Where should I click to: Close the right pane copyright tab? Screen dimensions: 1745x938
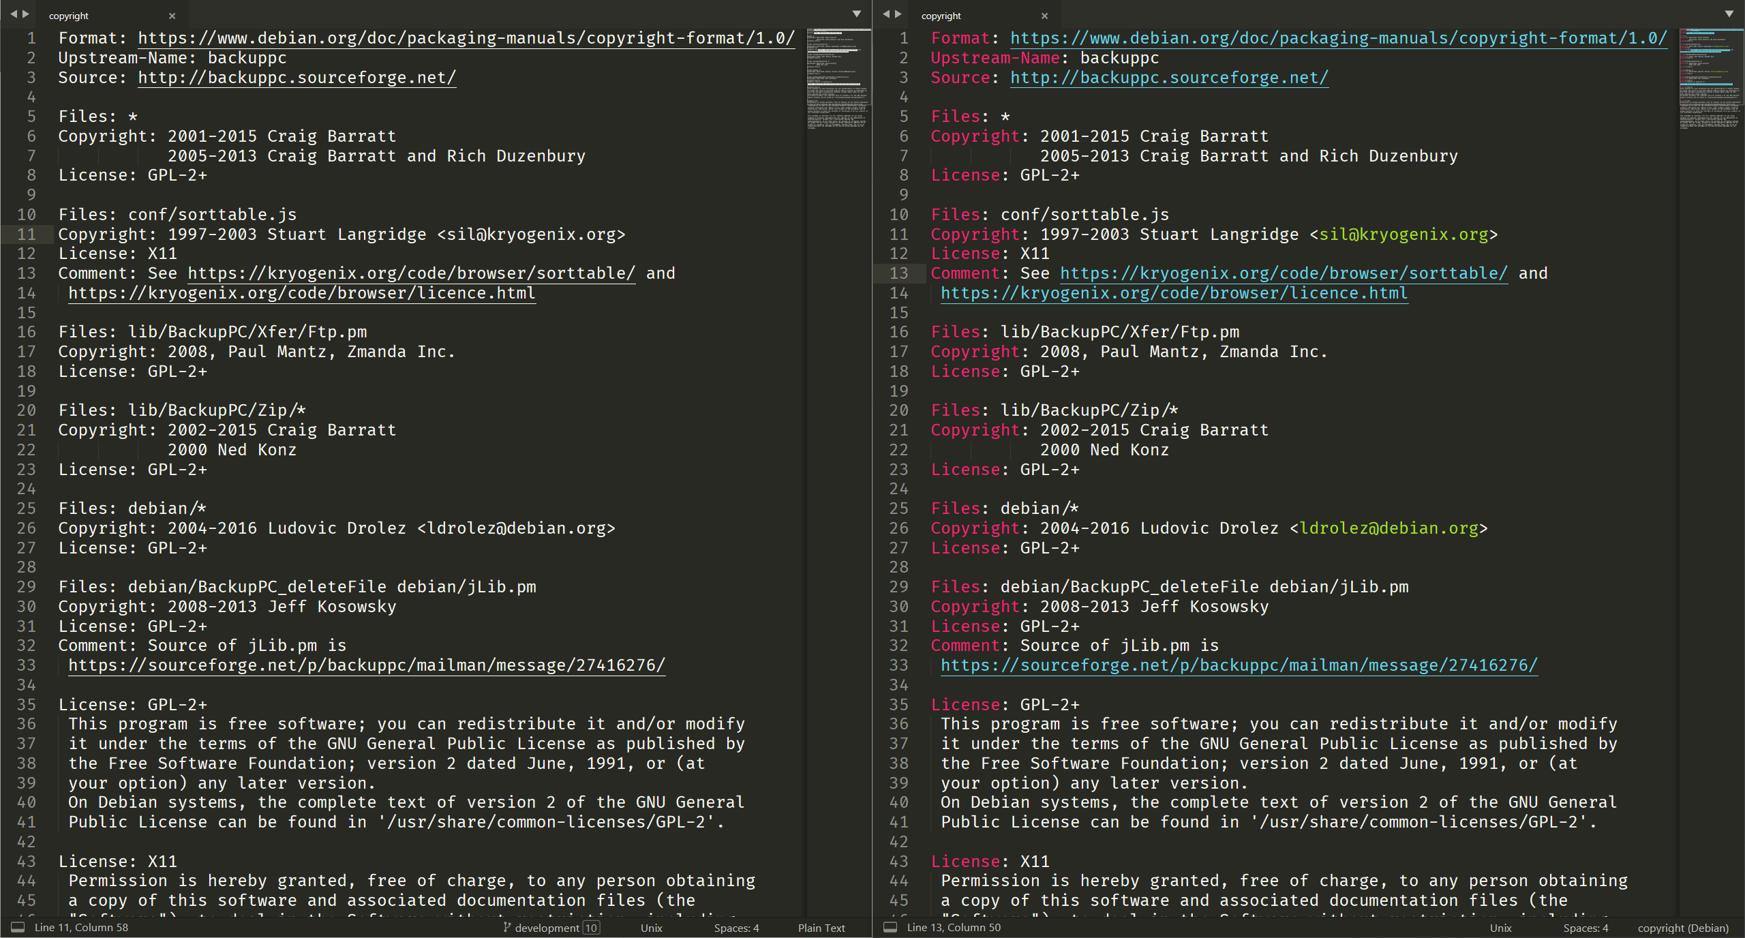[x=1044, y=16]
